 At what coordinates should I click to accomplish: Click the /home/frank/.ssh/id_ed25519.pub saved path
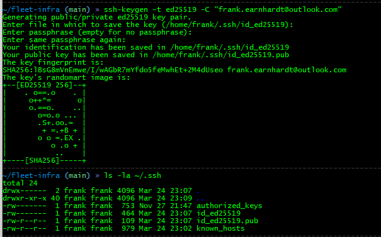(221, 55)
